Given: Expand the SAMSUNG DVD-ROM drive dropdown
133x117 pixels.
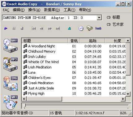Looking at the screenshot, I should [x=99, y=18].
